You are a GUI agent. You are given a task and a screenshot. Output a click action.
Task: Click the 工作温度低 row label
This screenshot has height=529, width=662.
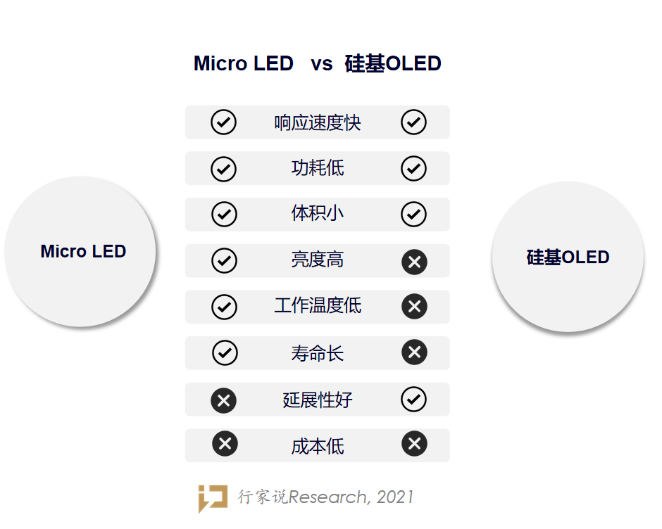tap(317, 306)
